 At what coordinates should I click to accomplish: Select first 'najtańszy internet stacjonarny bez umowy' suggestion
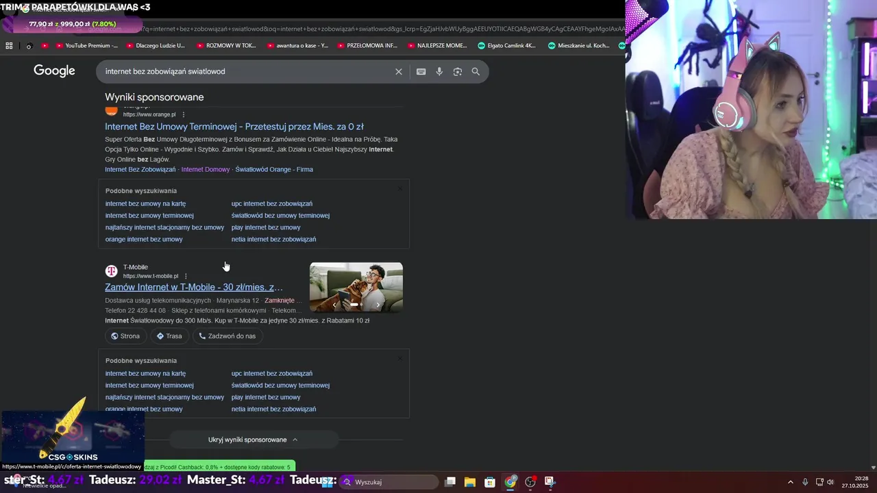click(x=164, y=227)
